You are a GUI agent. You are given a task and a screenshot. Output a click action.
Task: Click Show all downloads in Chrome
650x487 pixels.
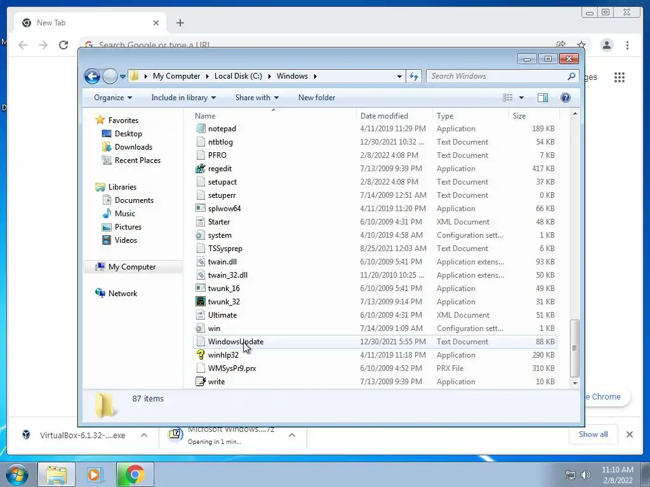coord(594,434)
